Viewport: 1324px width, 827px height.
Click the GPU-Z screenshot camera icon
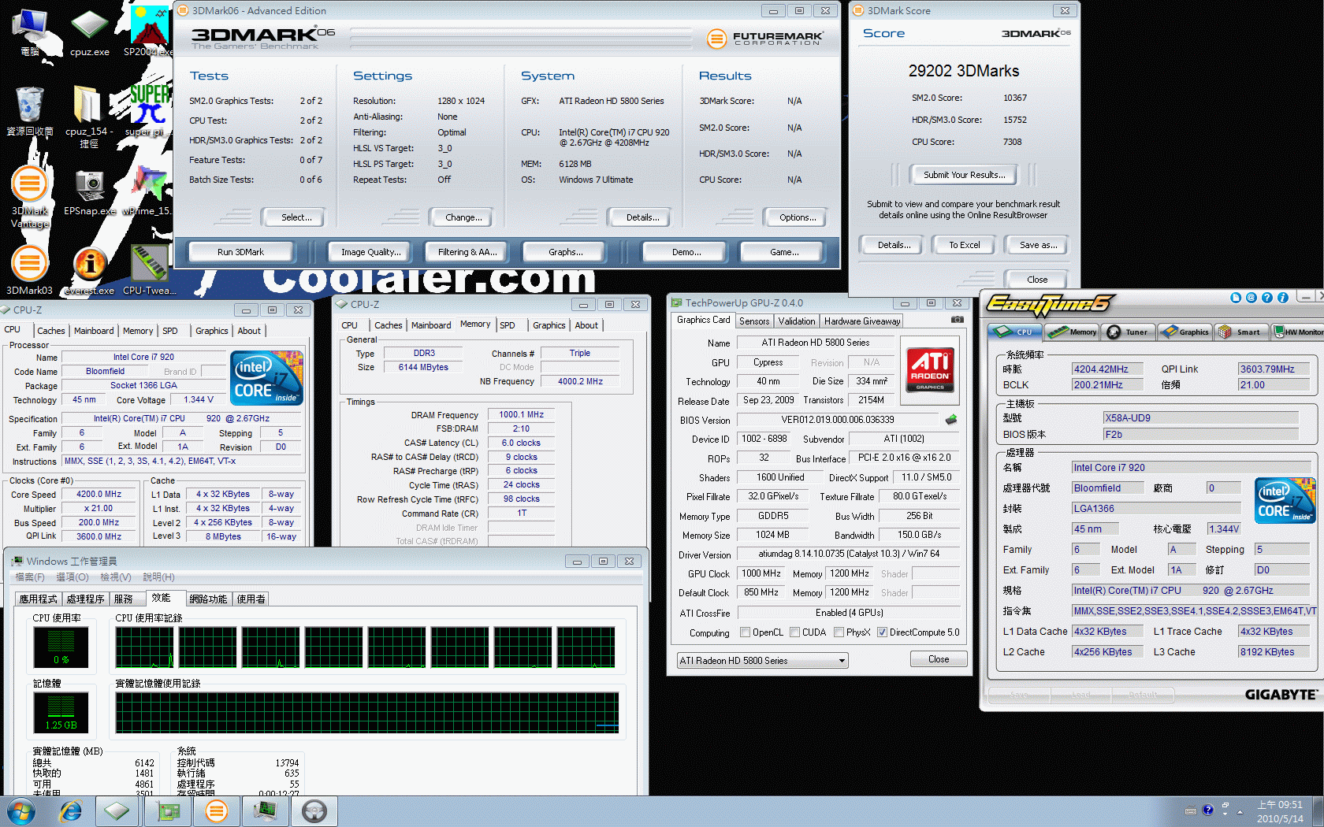[x=957, y=320]
